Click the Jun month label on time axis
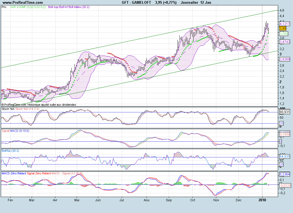 [x=98, y=200]
